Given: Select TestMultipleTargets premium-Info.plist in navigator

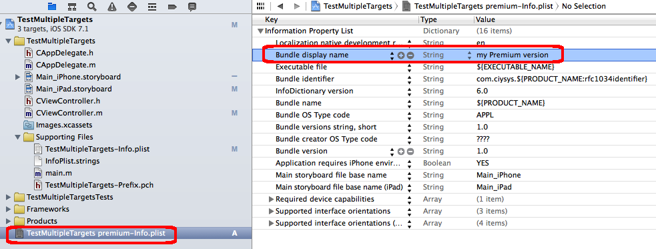Looking at the screenshot, I should (x=96, y=233).
